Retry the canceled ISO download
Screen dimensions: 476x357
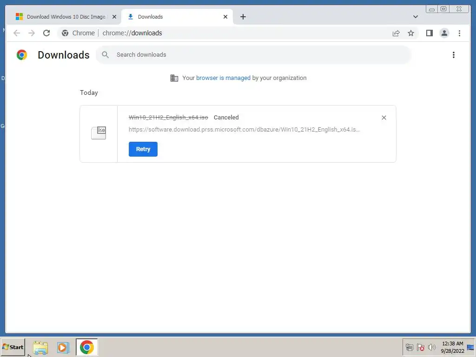point(143,149)
